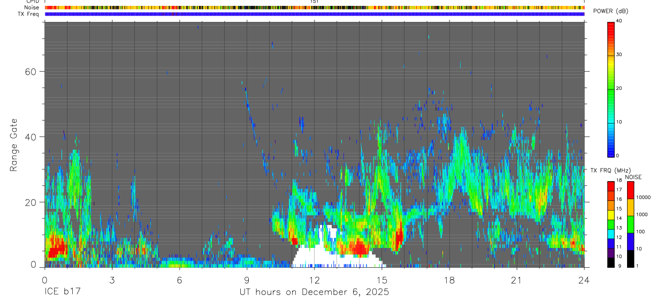
Task: Click the orange segment of NOISE legend
Action: (x=630, y=207)
